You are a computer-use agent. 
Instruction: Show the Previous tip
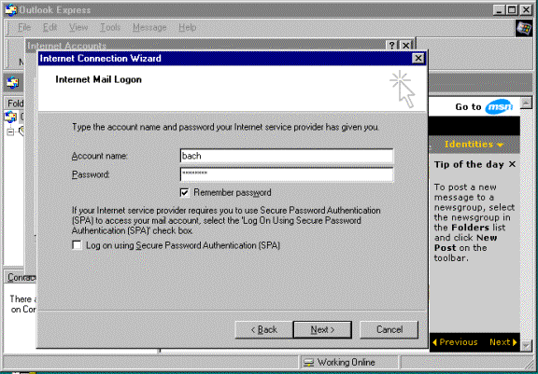455,342
